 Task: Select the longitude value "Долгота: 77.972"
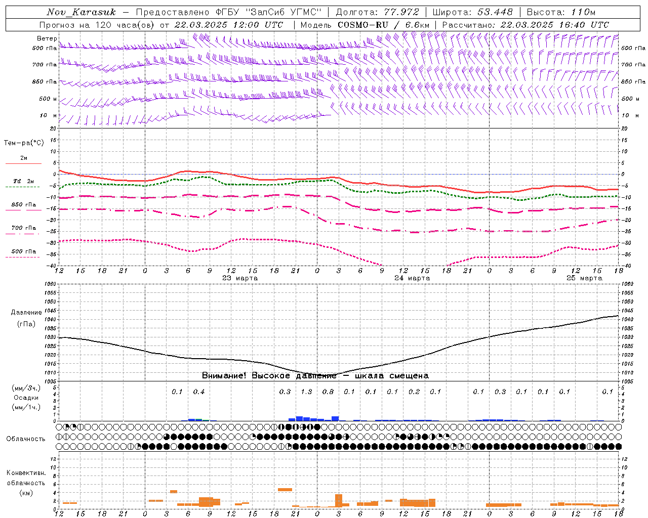click(x=378, y=12)
